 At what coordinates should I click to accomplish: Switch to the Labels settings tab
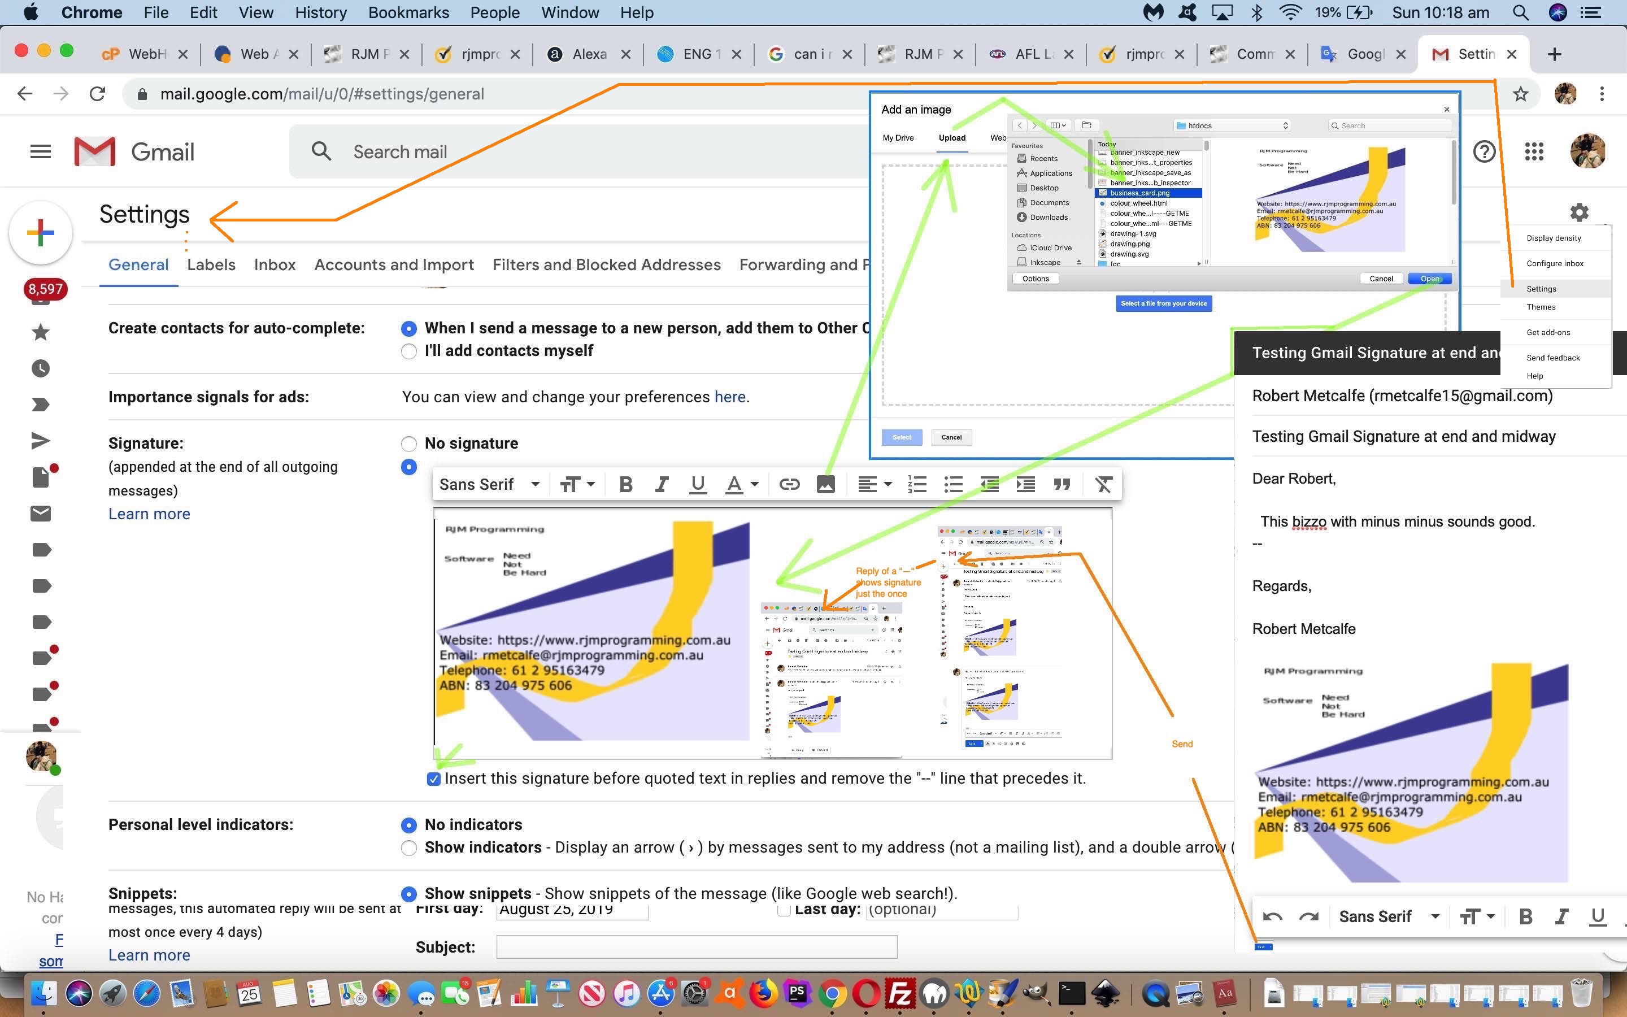pyautogui.click(x=211, y=265)
